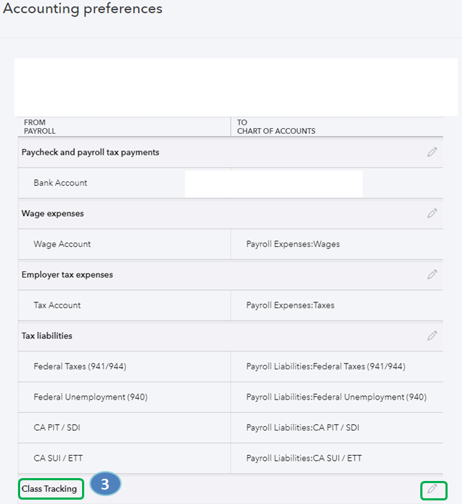Edit Paycheck and payroll tax payments section
This screenshot has width=462, height=504.
point(432,153)
